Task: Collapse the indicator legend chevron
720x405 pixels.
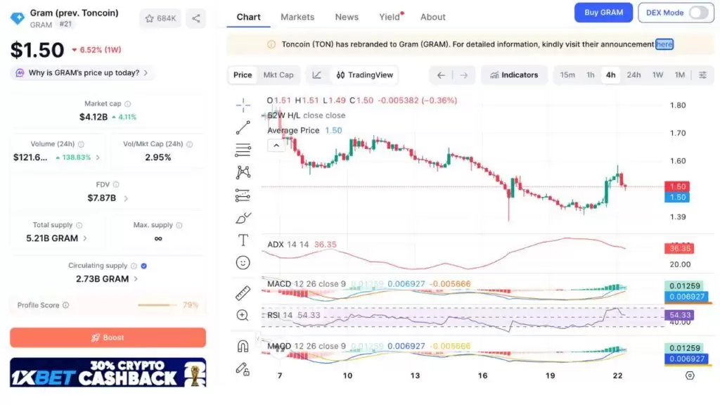Action: click(x=276, y=146)
